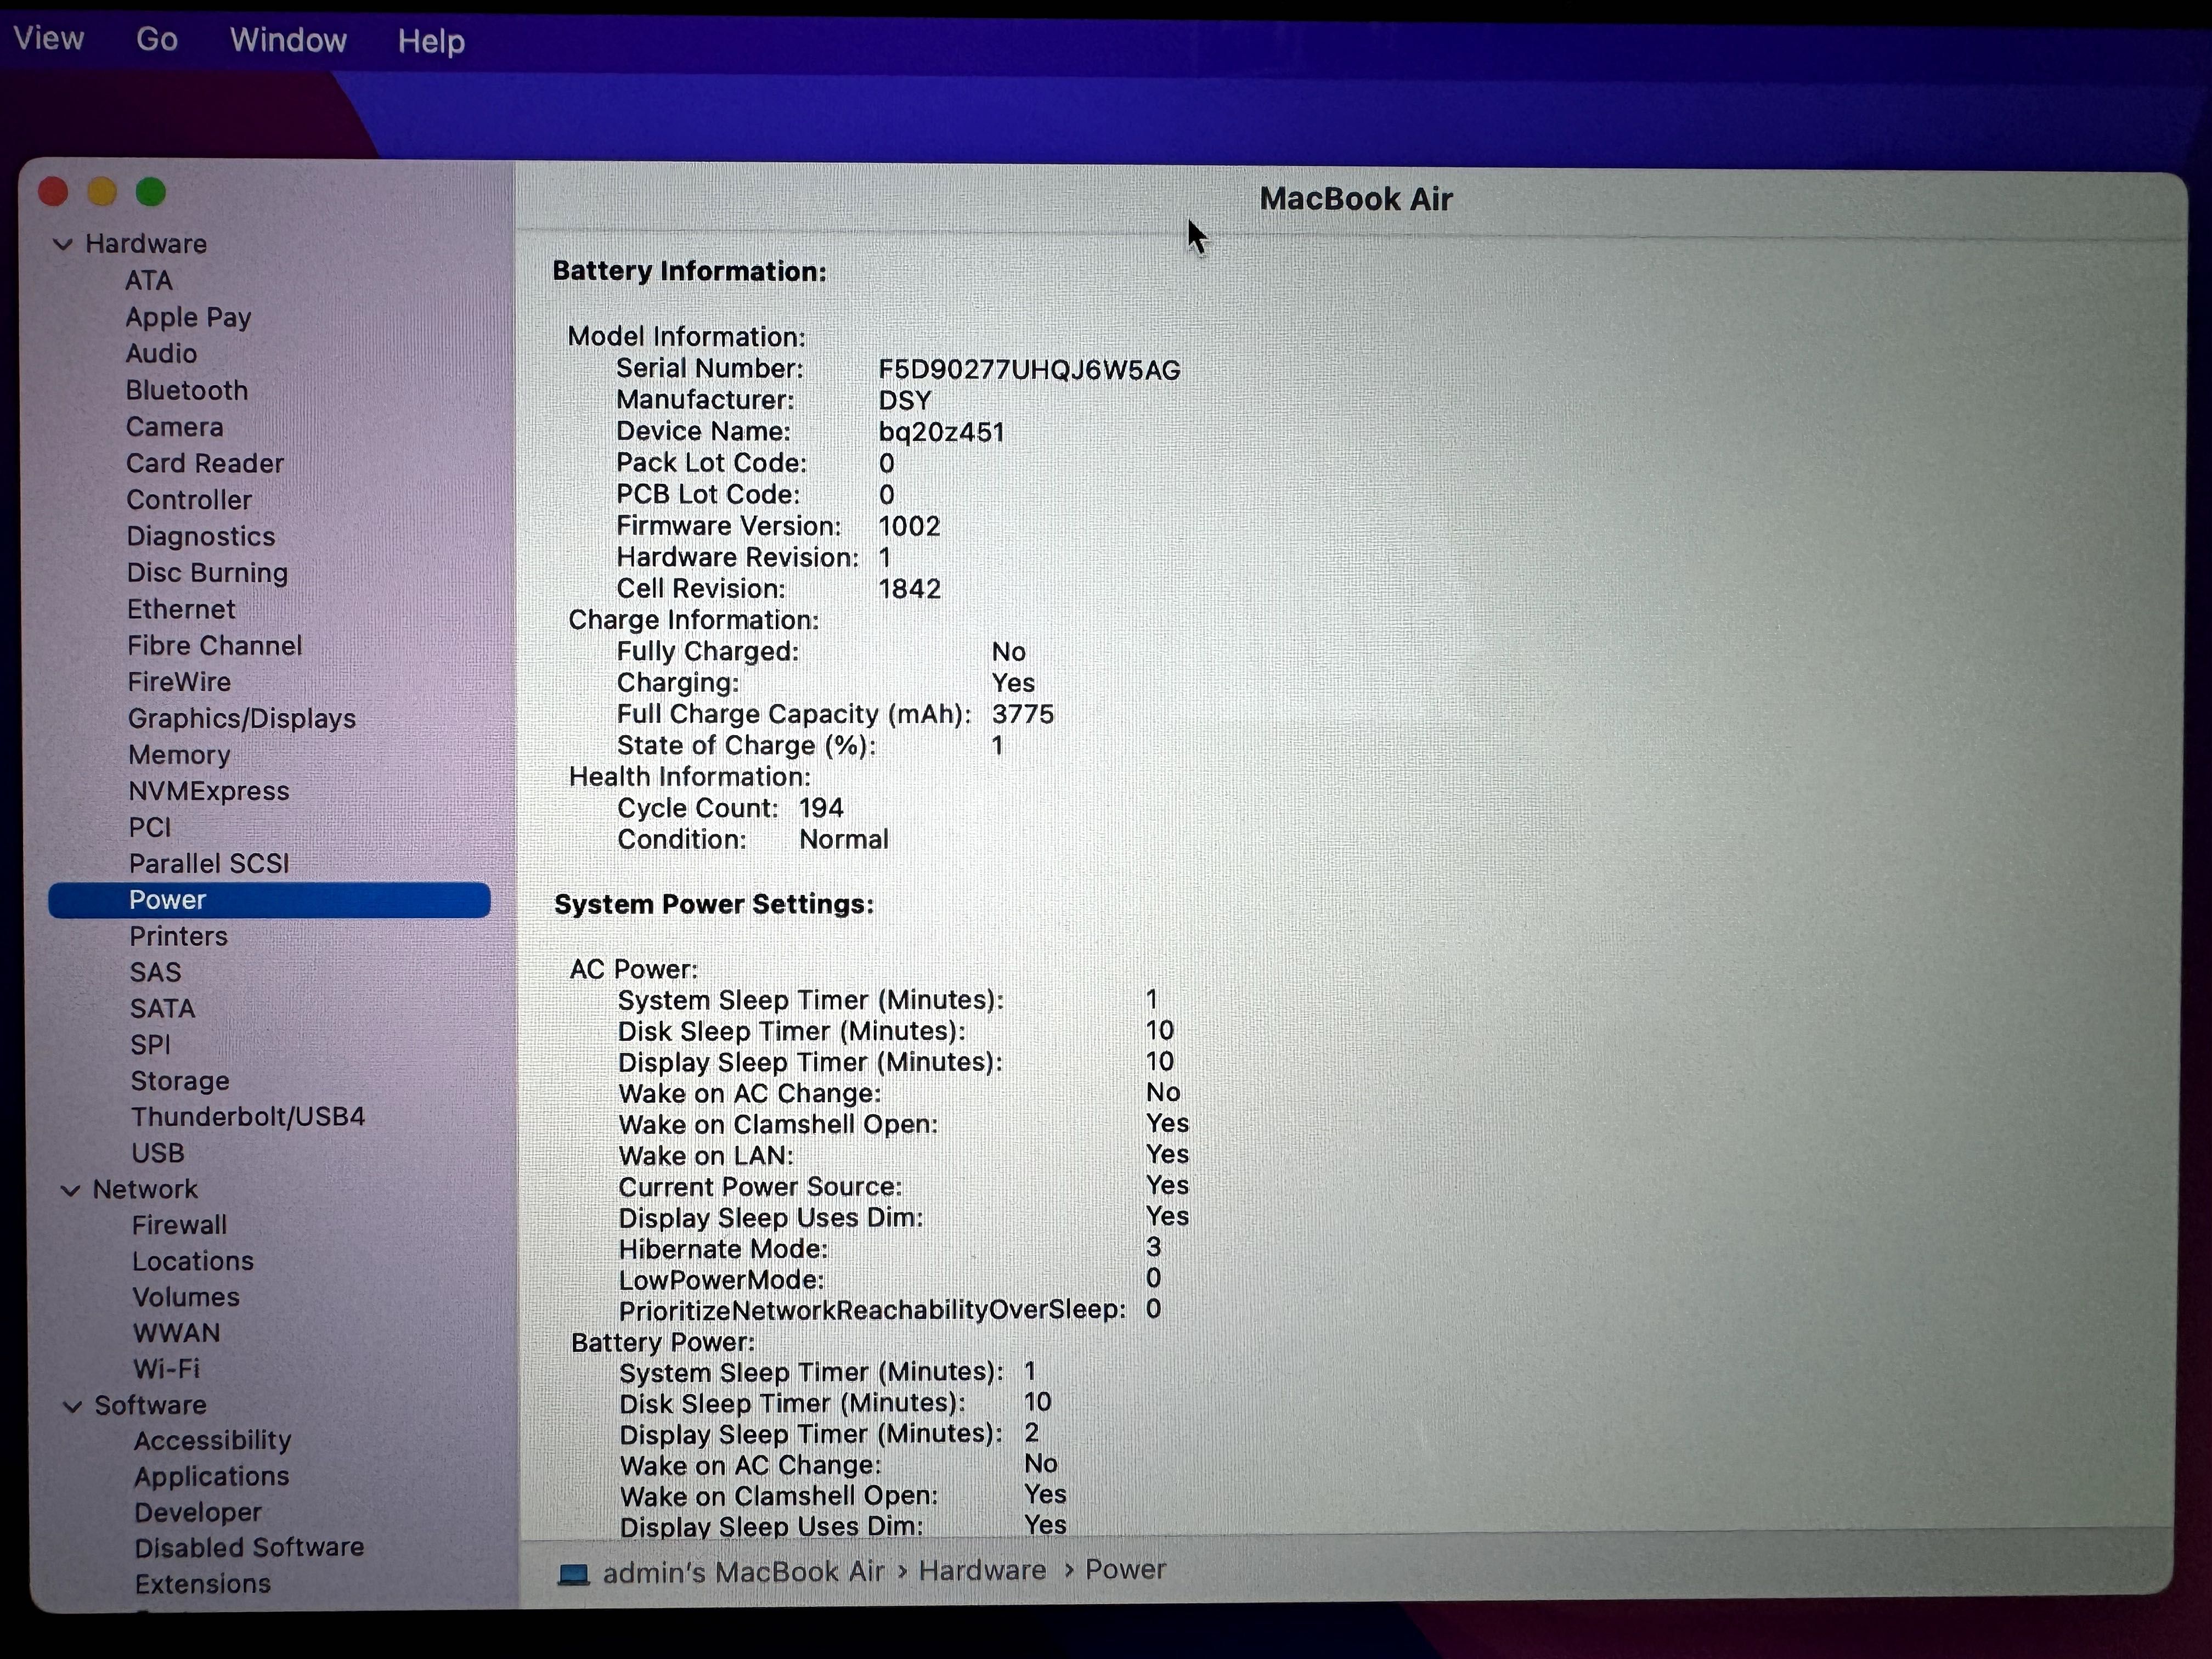
Task: Click the MacBook Air window title
Action: [1355, 200]
